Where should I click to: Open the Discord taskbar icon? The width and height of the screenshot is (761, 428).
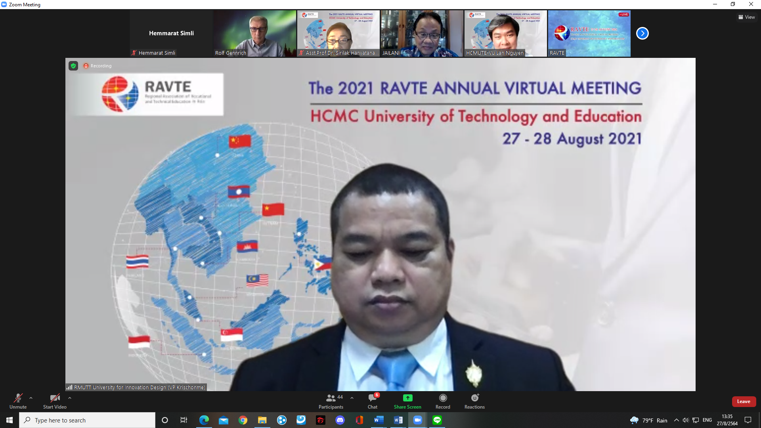340,420
